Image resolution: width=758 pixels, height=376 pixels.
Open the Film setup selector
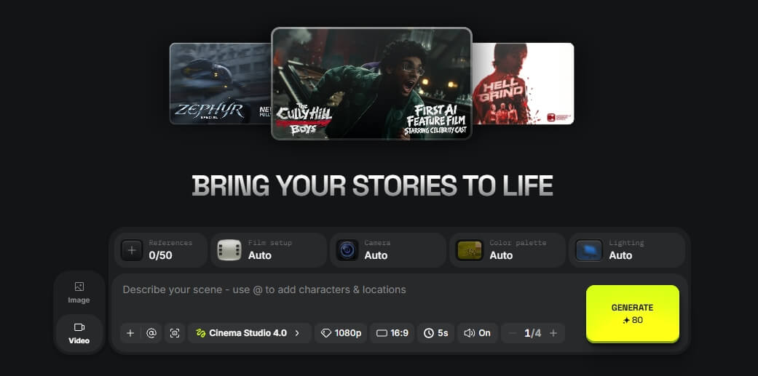pos(268,250)
